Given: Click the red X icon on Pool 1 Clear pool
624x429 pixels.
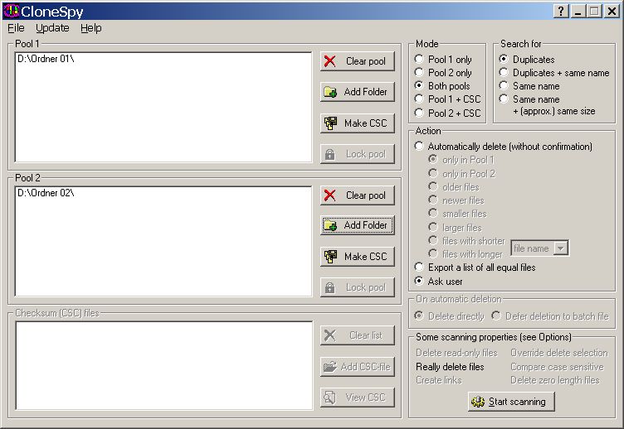Looking at the screenshot, I should click(x=330, y=61).
